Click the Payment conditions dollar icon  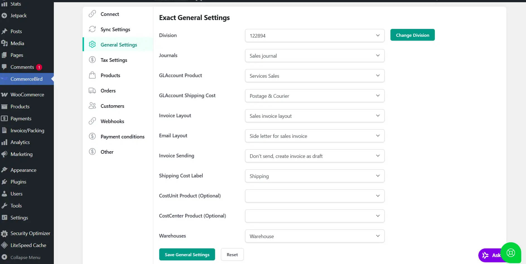click(92, 136)
